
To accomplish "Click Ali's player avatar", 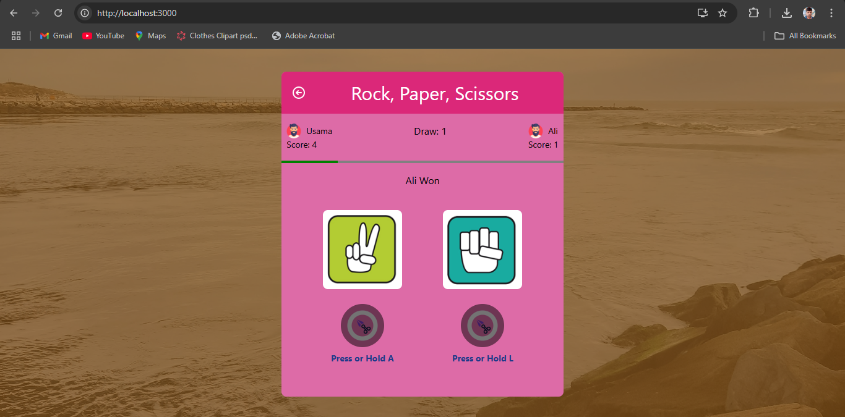I will tap(536, 131).
